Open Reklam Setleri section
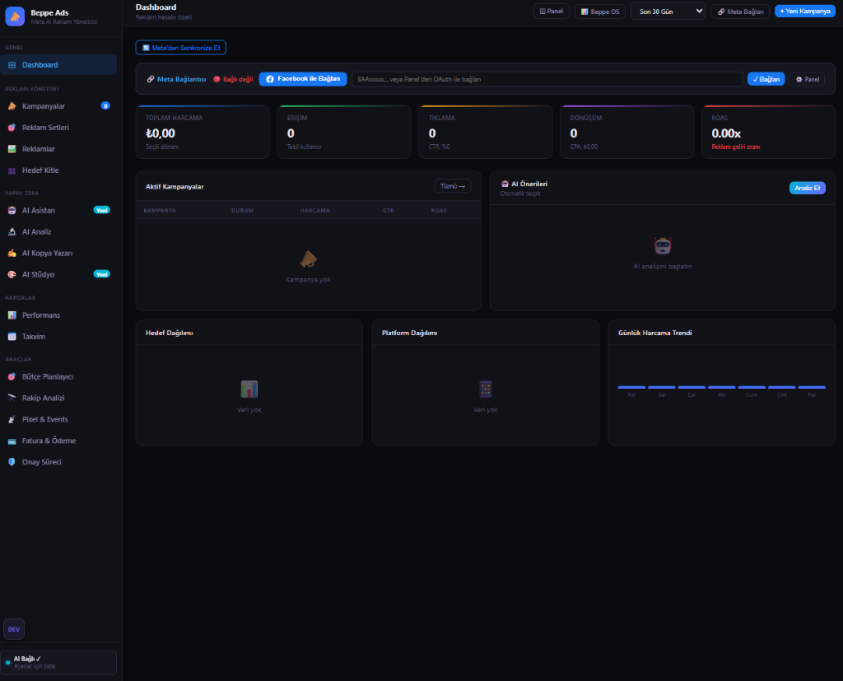 pos(45,128)
